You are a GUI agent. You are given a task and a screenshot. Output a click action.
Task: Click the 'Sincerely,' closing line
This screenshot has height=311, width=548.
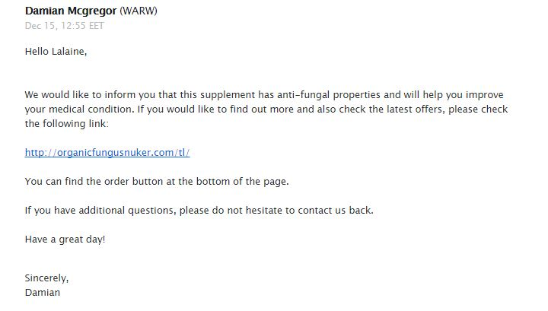pos(47,278)
